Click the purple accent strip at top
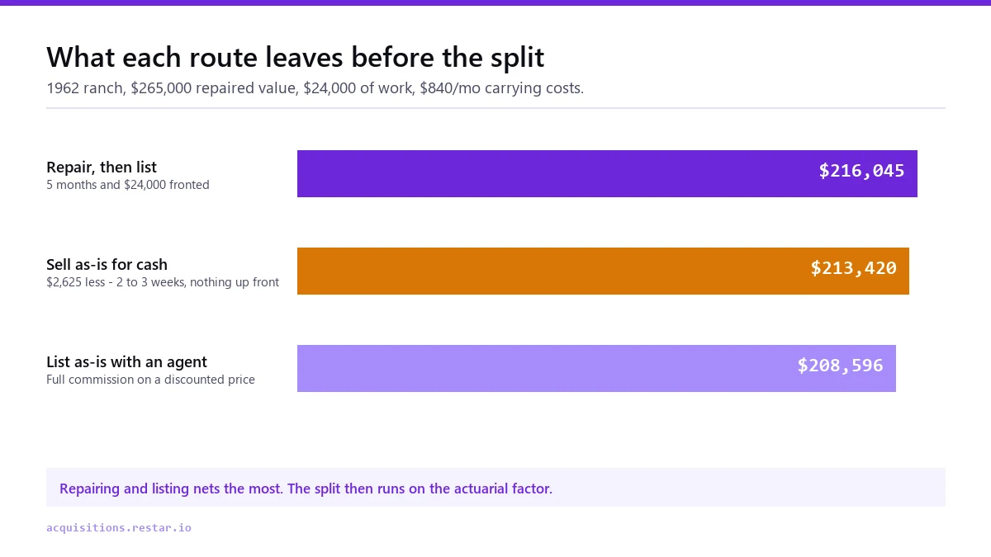 tap(495, 2)
